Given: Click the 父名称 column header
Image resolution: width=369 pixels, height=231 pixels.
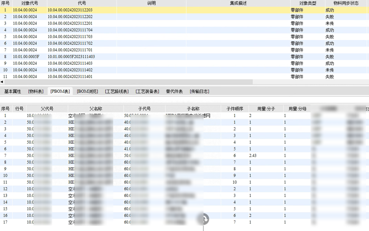Looking at the screenshot, I should [96, 109].
